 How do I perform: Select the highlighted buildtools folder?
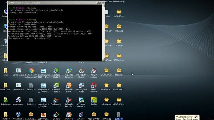click(x=119, y=116)
